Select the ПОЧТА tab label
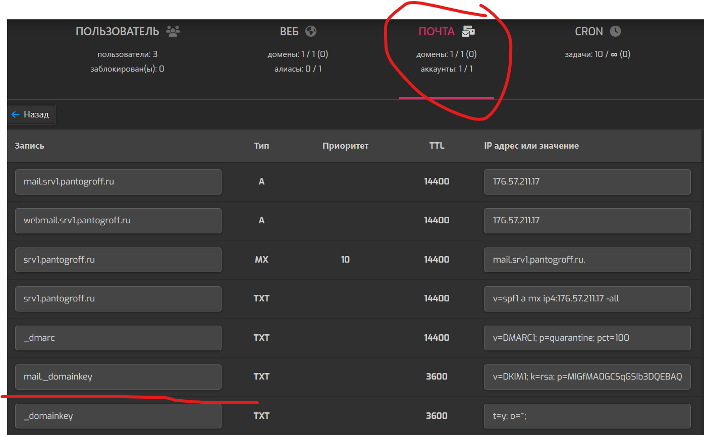 436,31
